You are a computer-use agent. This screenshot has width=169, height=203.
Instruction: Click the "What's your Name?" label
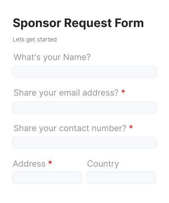coord(52,57)
